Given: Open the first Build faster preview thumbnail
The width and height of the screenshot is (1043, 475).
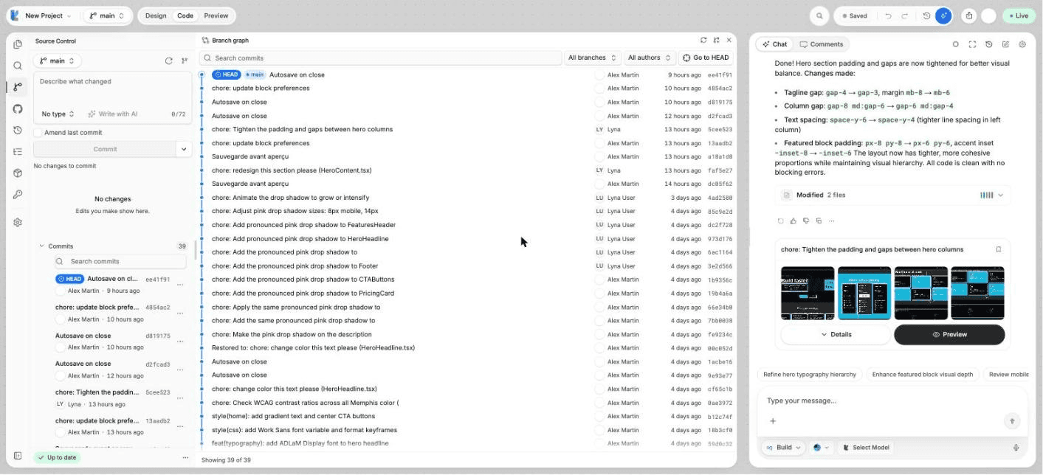Looking at the screenshot, I should tap(808, 293).
